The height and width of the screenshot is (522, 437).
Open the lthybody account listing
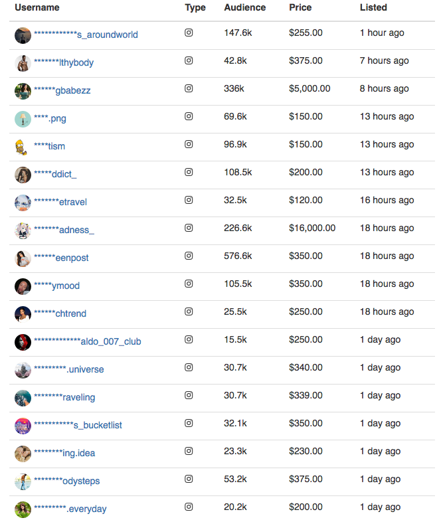64,62
